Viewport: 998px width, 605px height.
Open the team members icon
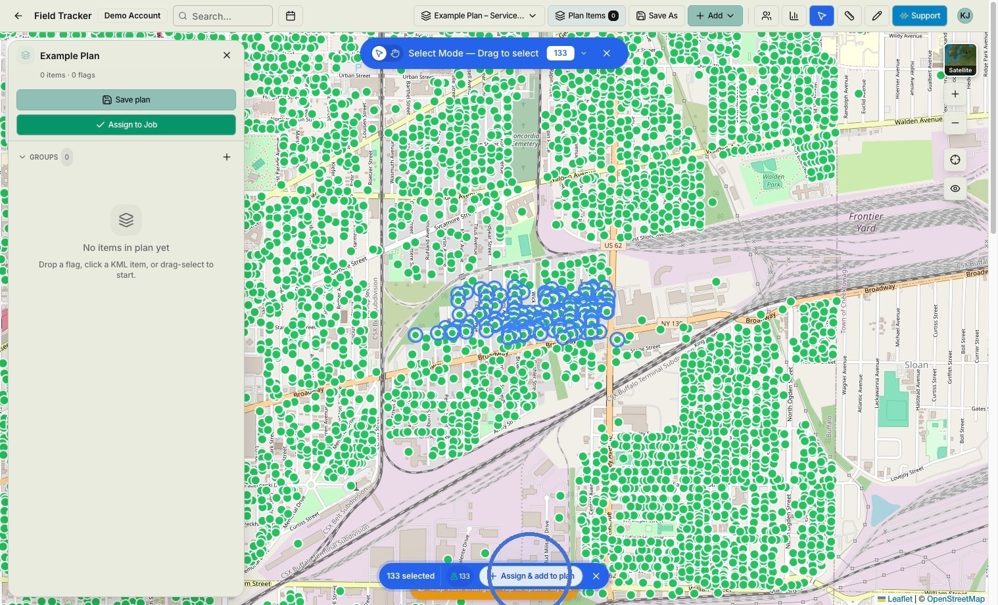click(767, 16)
